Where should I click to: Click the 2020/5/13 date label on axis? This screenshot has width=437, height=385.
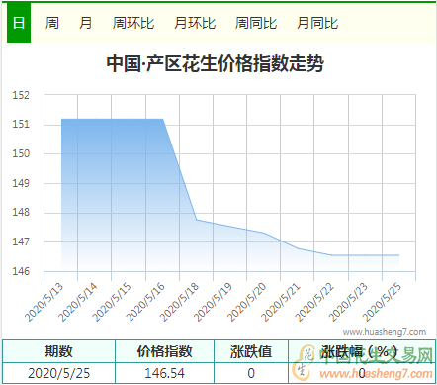pyautogui.click(x=44, y=302)
